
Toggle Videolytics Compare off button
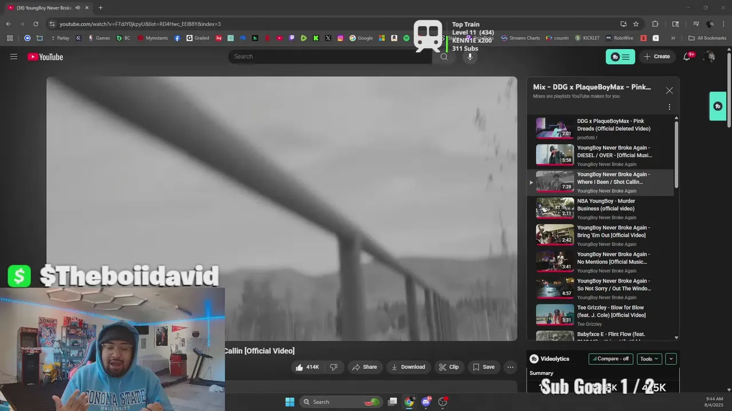pyautogui.click(x=611, y=359)
